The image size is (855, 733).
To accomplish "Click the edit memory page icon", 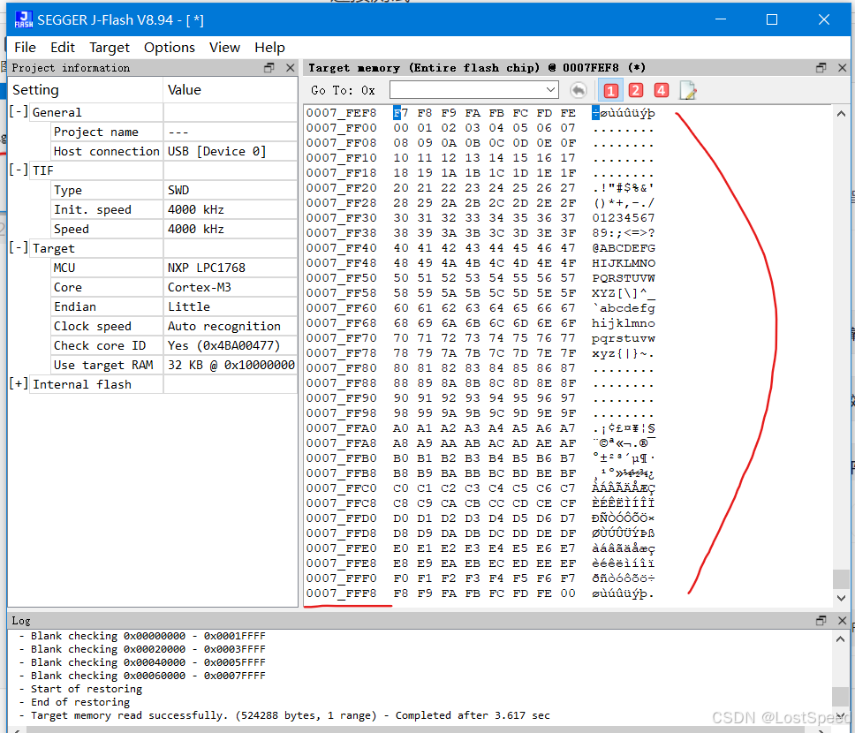I will point(688,90).
